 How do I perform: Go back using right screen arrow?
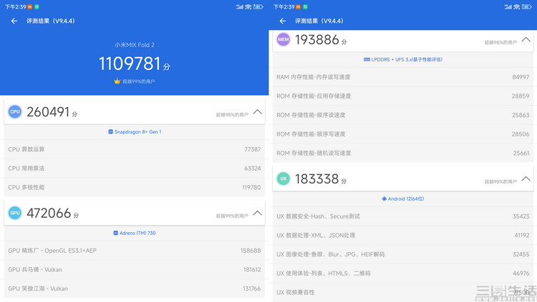pyautogui.click(x=283, y=21)
